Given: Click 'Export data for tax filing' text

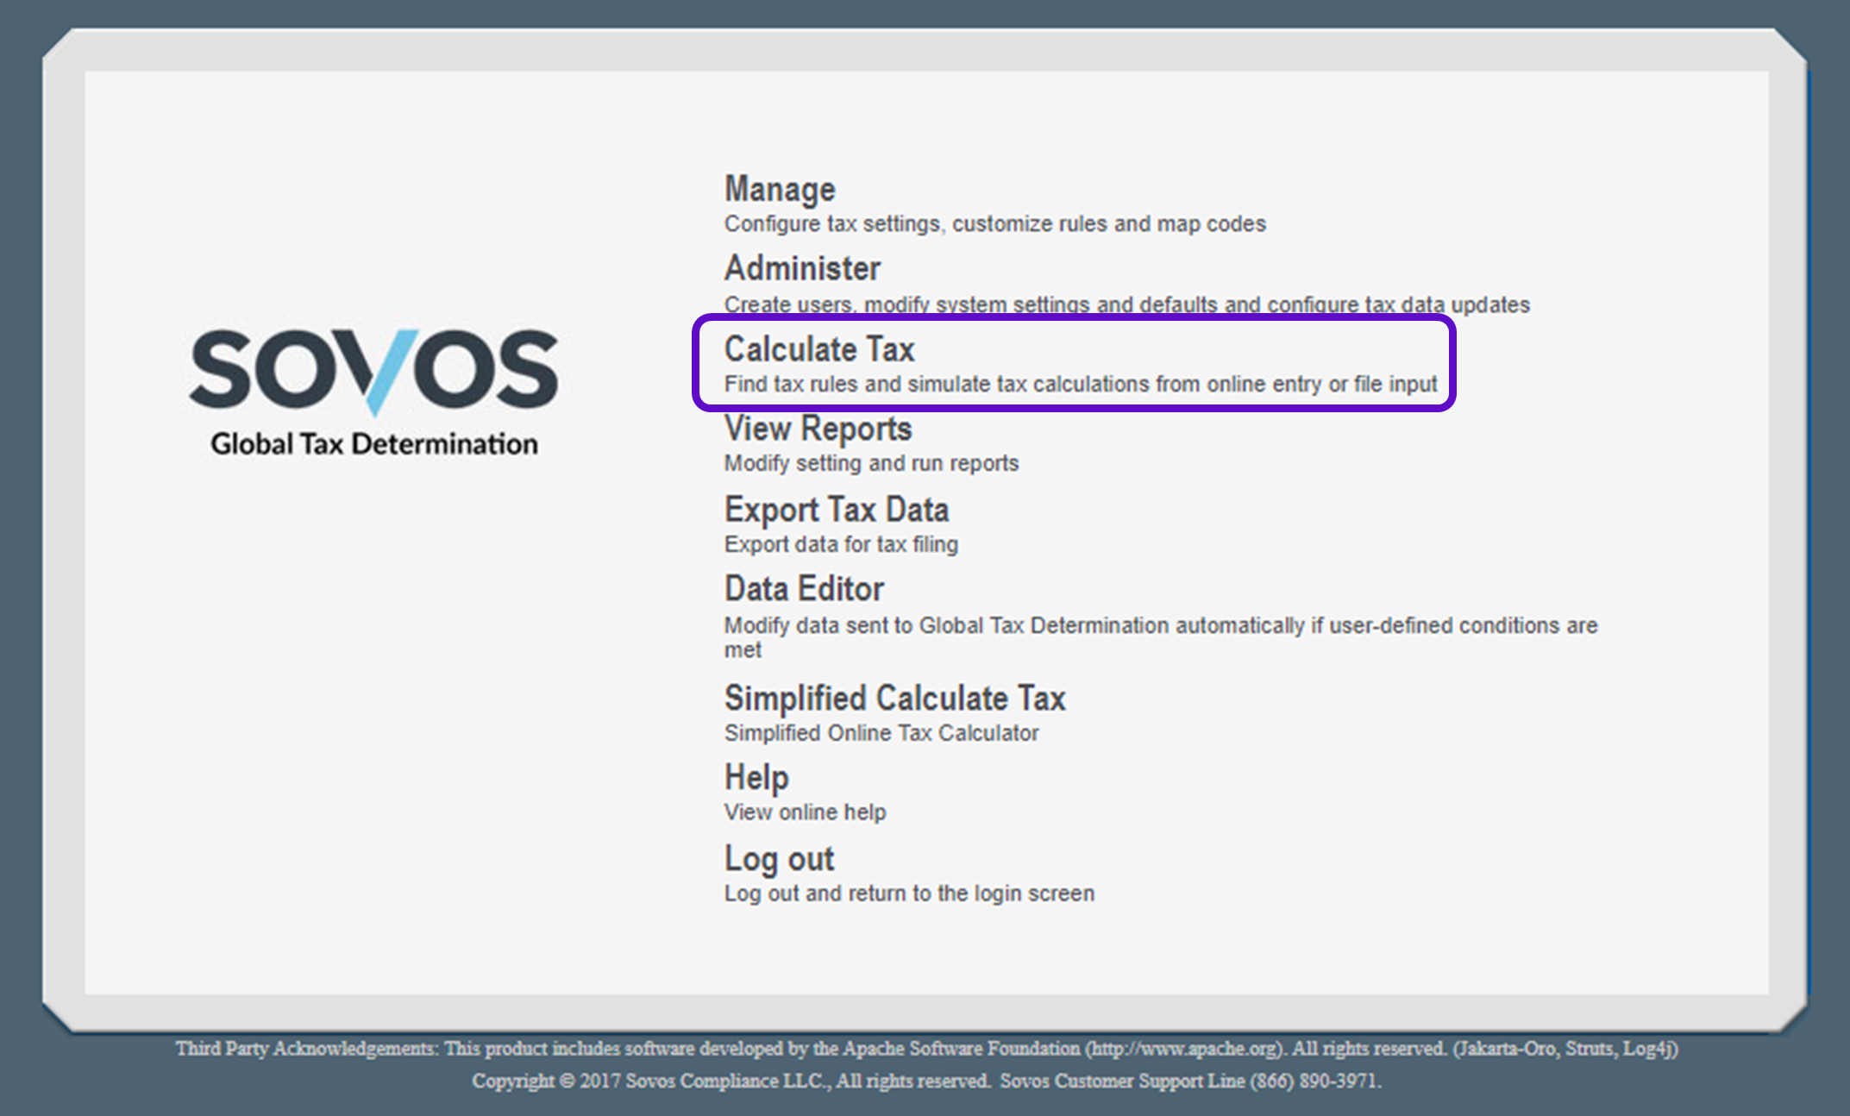Looking at the screenshot, I should coord(841,545).
